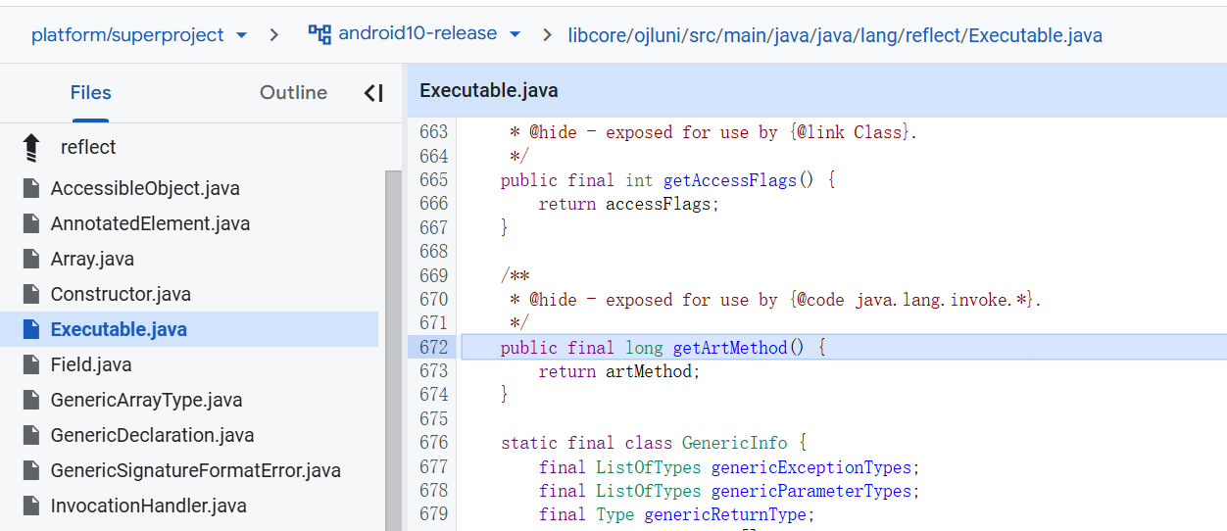Click ListOfTypes on genericParameterTypes line

649,491
